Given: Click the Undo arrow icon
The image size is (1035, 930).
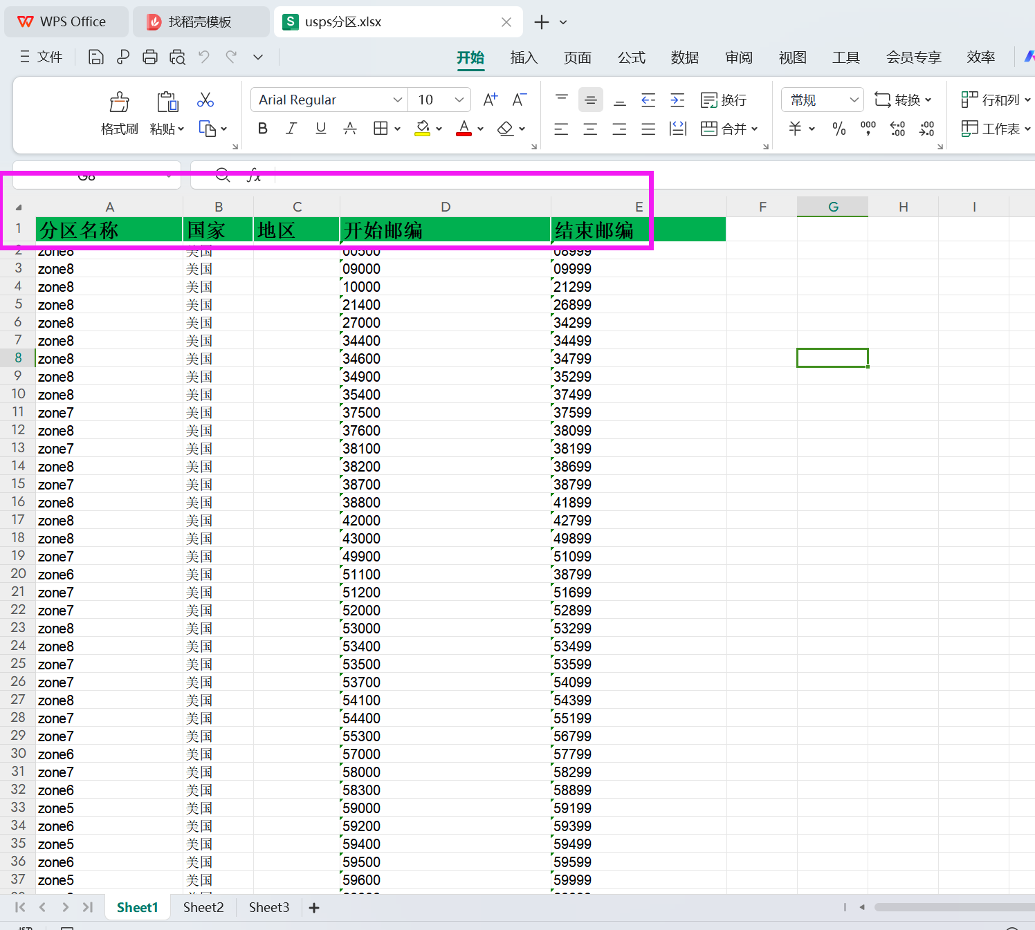Looking at the screenshot, I should (x=204, y=57).
